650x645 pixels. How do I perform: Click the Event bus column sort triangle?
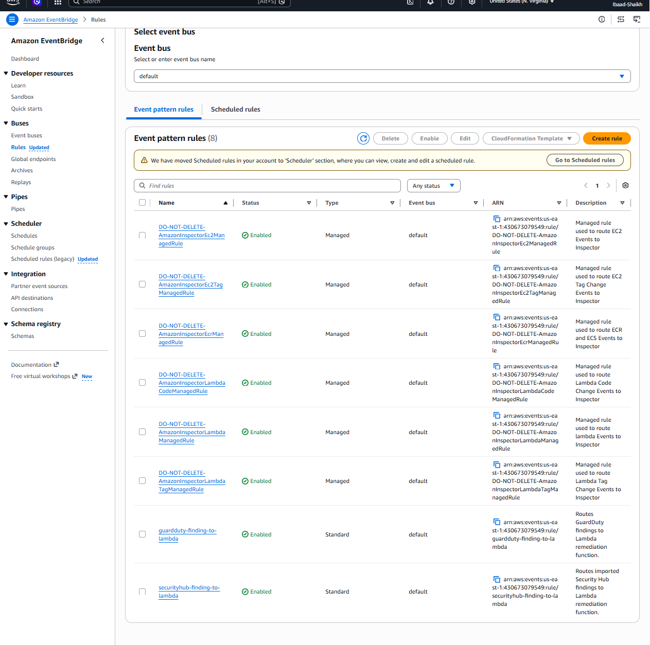pos(476,203)
